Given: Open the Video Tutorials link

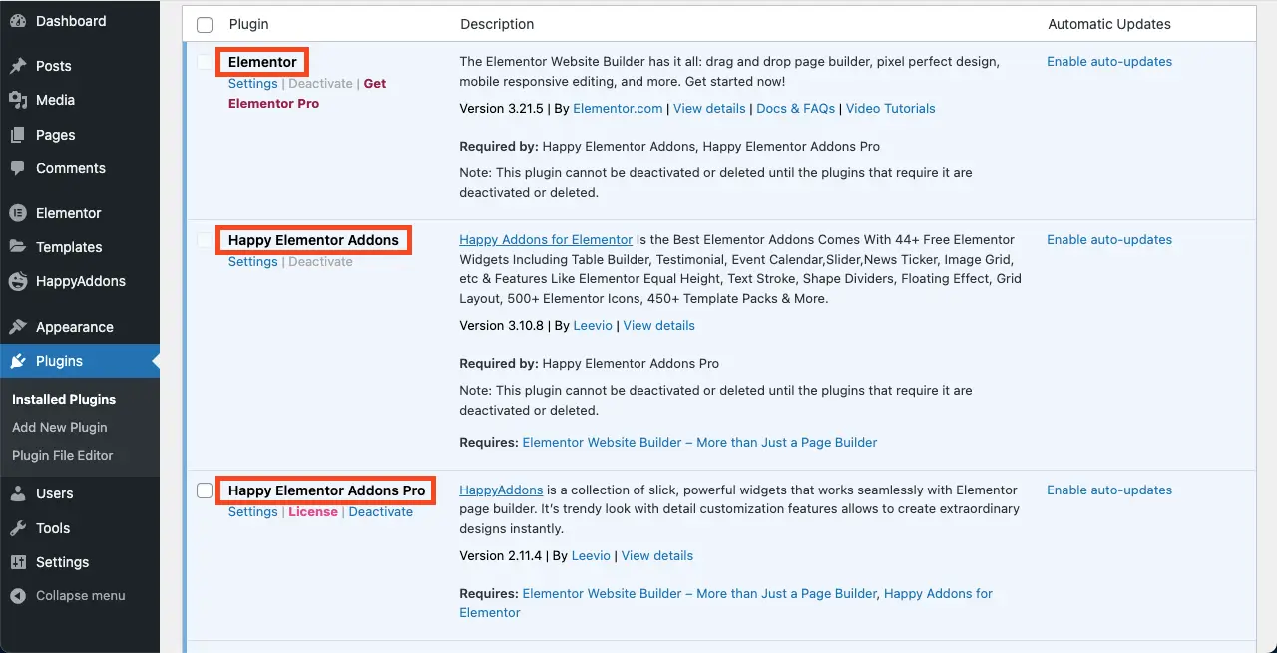Looking at the screenshot, I should [891, 108].
